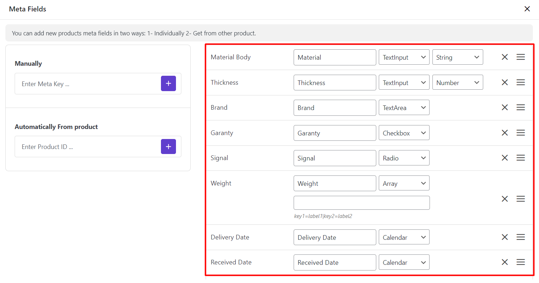Focus the Enter Product ID input field
The height and width of the screenshot is (283, 539).
88,147
